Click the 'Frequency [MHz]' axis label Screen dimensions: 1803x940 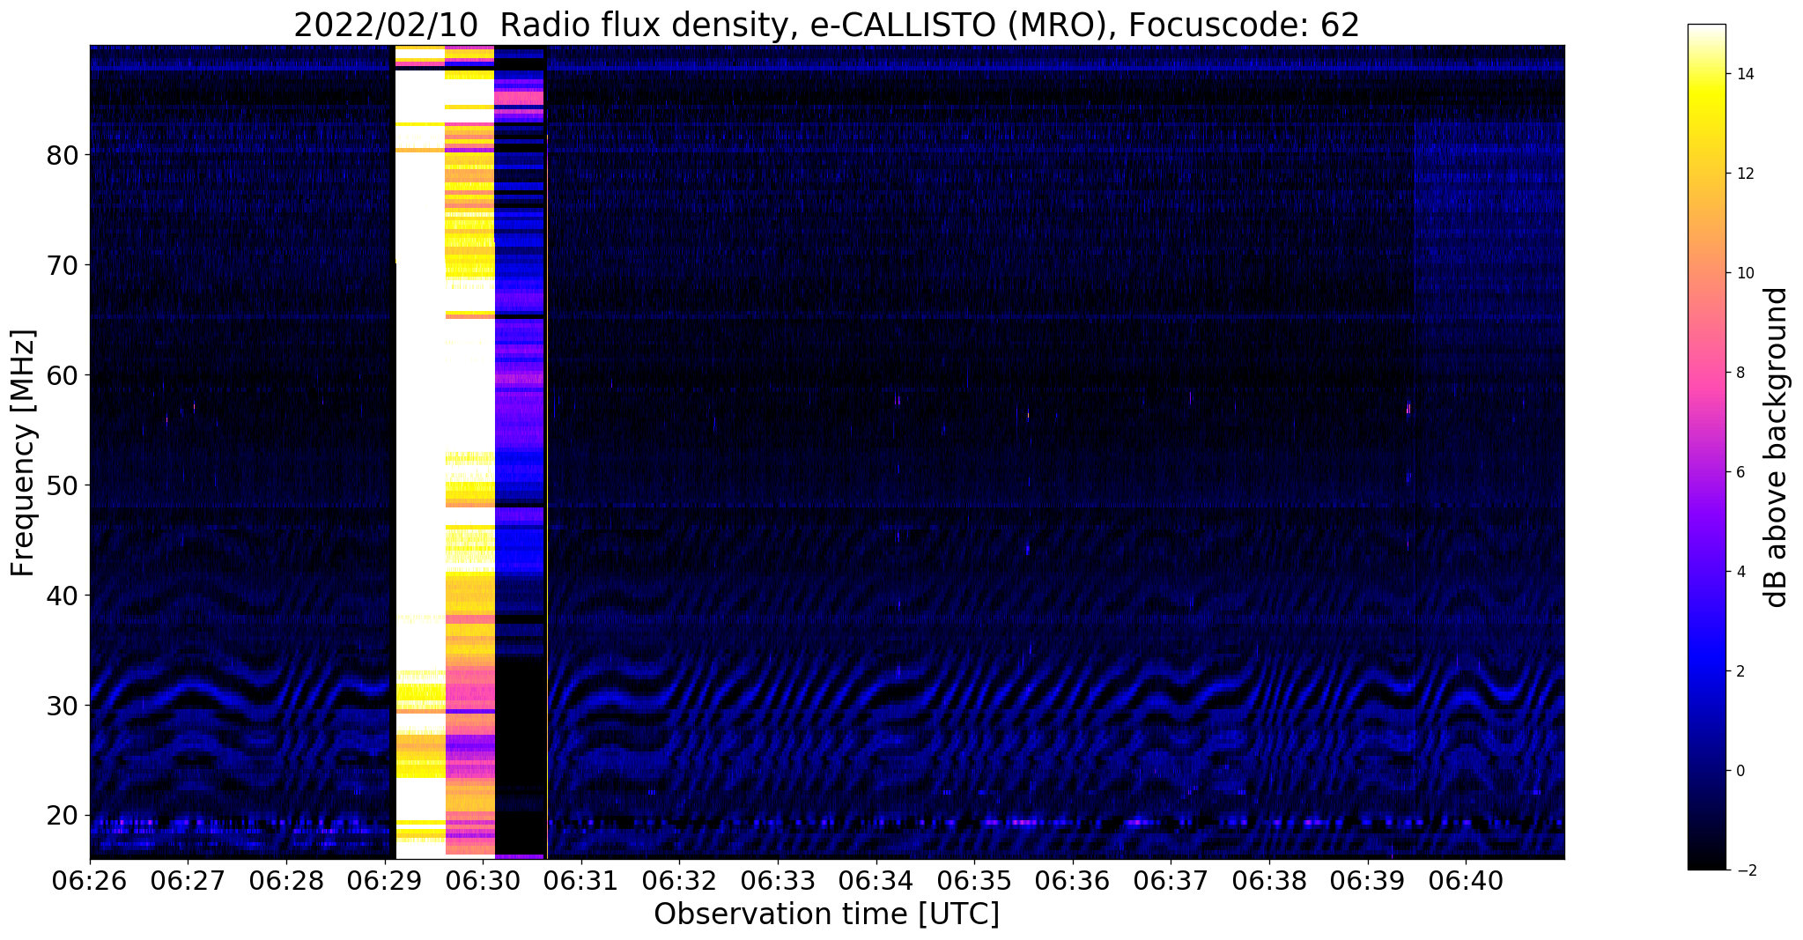coord(23,453)
